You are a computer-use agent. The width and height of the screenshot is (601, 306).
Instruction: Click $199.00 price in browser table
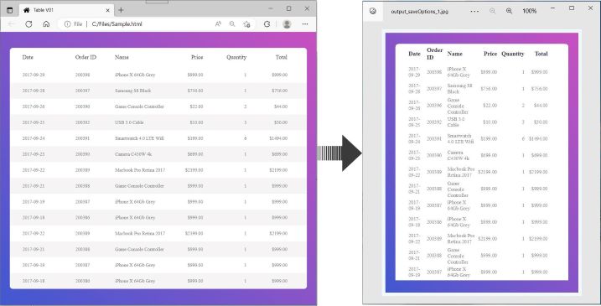pyautogui.click(x=195, y=138)
